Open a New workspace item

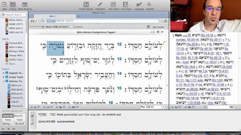(4, 6)
